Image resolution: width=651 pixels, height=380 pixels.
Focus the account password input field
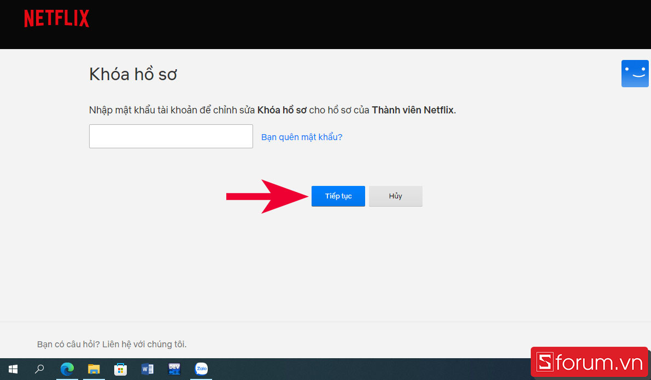pos(171,136)
